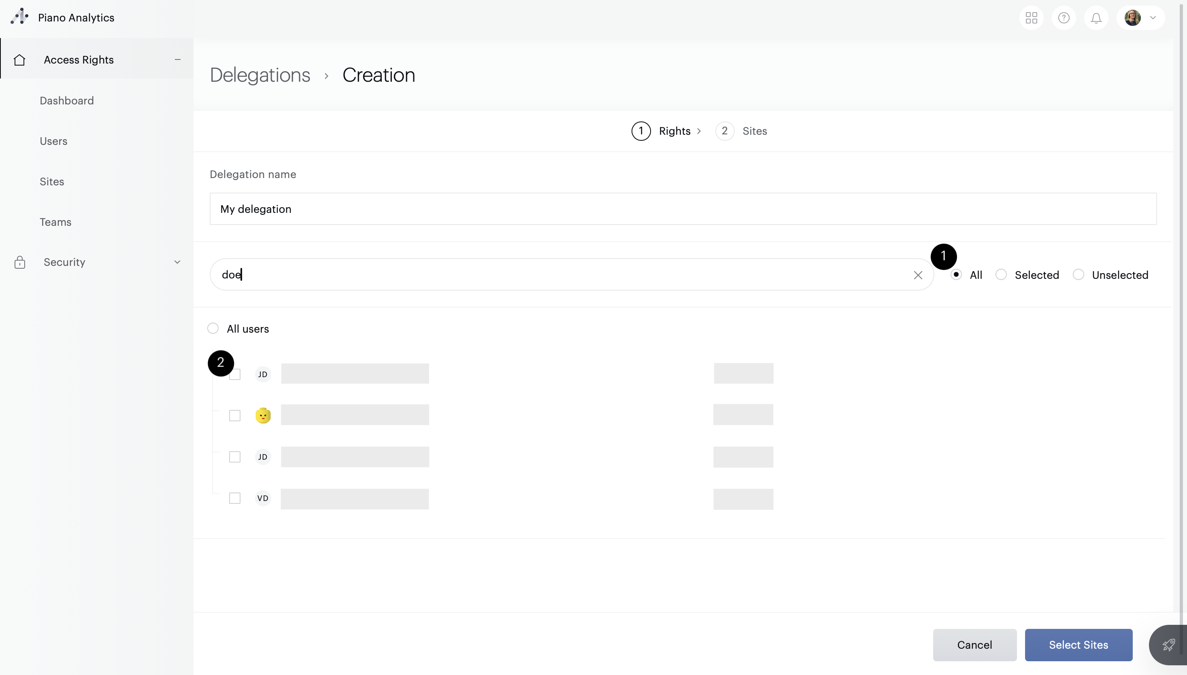This screenshot has width=1187, height=675.
Task: Click the Cancel button
Action: pyautogui.click(x=974, y=645)
